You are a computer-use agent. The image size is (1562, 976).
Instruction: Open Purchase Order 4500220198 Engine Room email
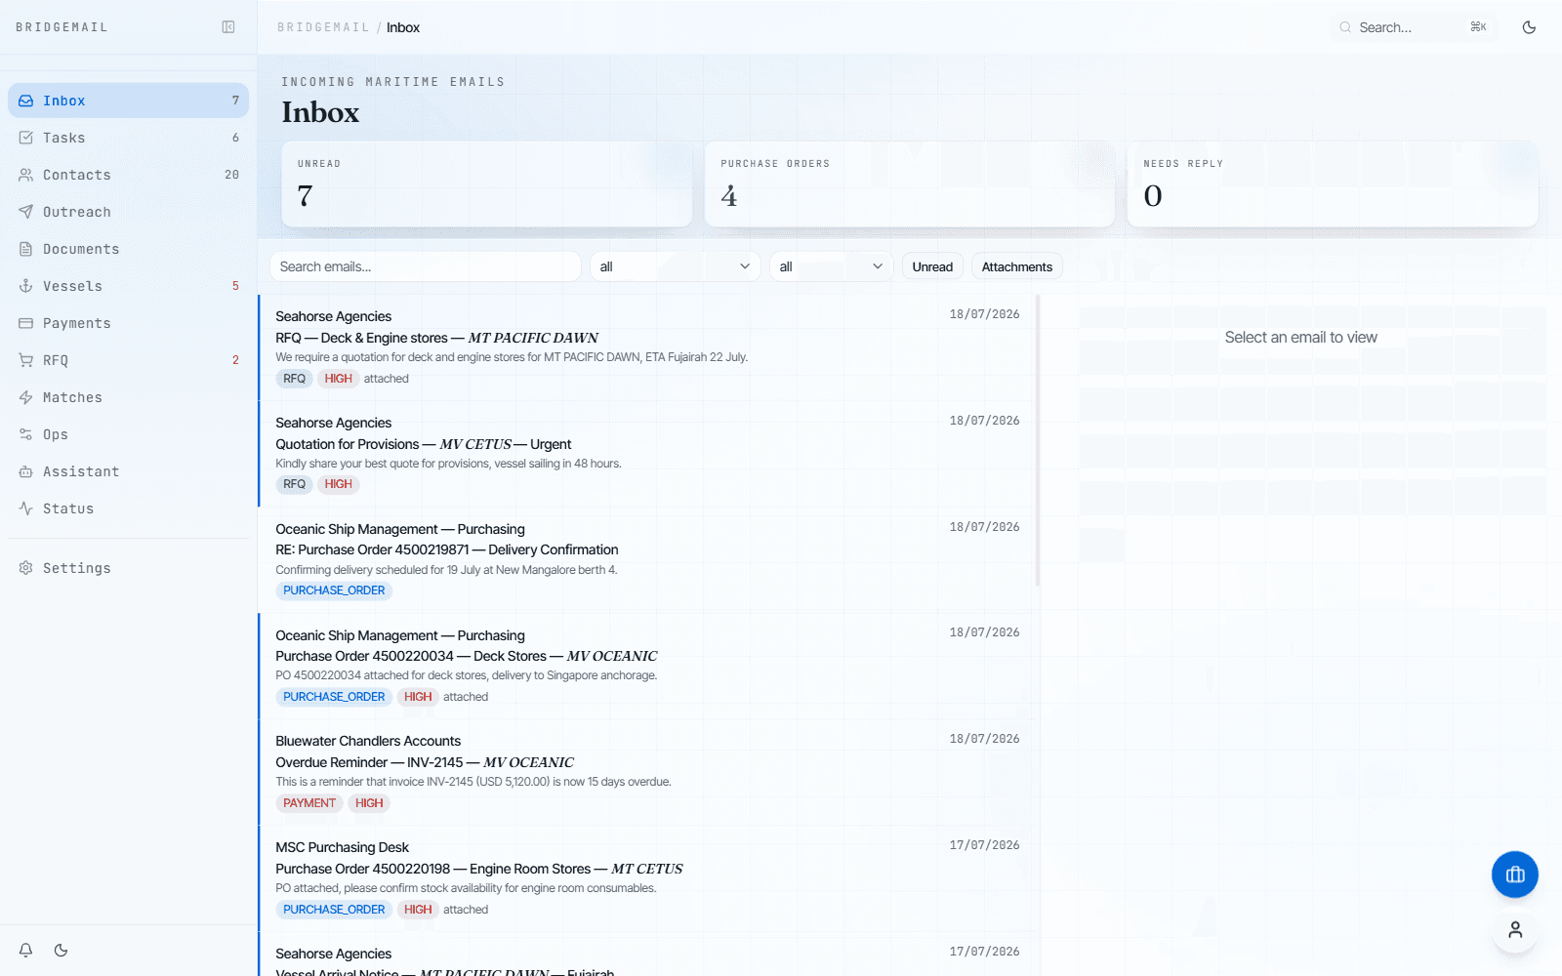[x=646, y=878]
